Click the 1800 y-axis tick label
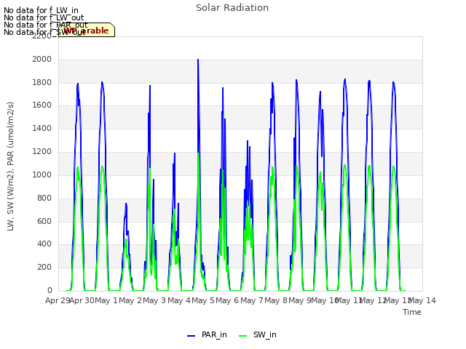Screen dimensions: 466x349 (x=42, y=82)
